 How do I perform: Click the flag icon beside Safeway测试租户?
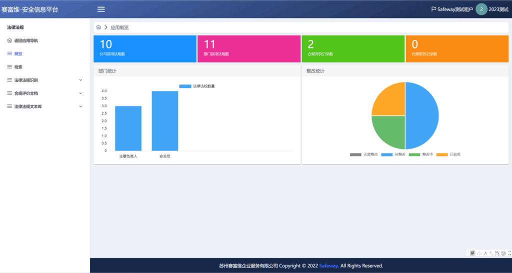433,9
